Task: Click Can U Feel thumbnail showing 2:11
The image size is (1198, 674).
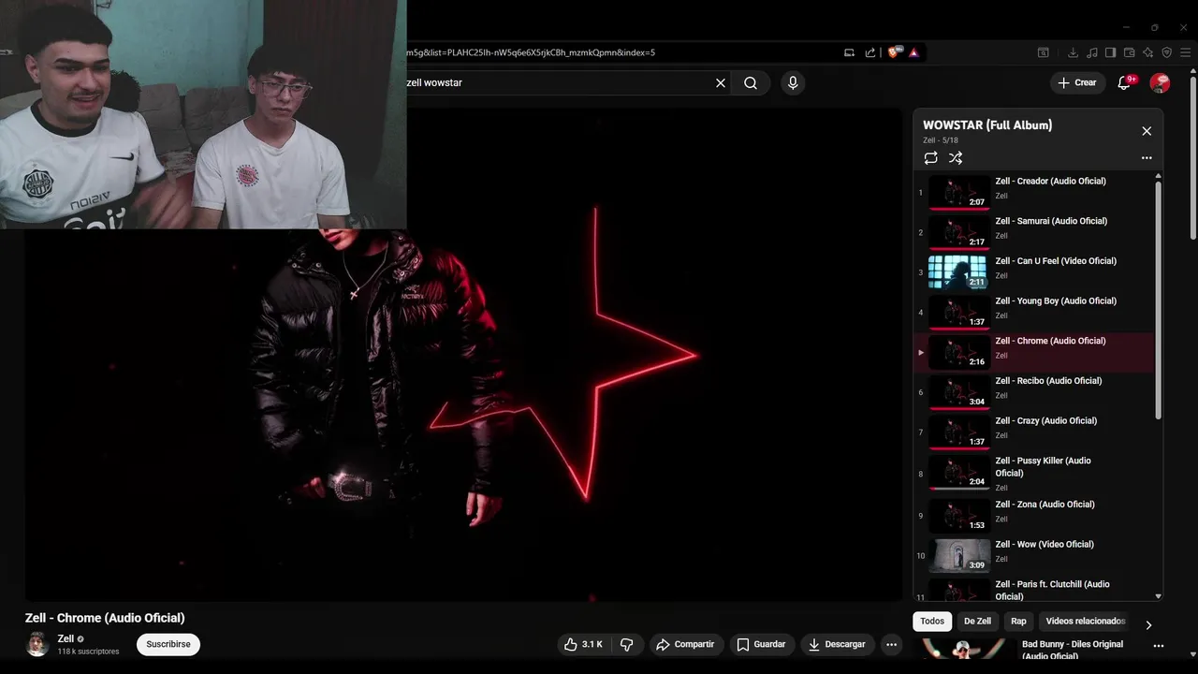Action: point(958,271)
